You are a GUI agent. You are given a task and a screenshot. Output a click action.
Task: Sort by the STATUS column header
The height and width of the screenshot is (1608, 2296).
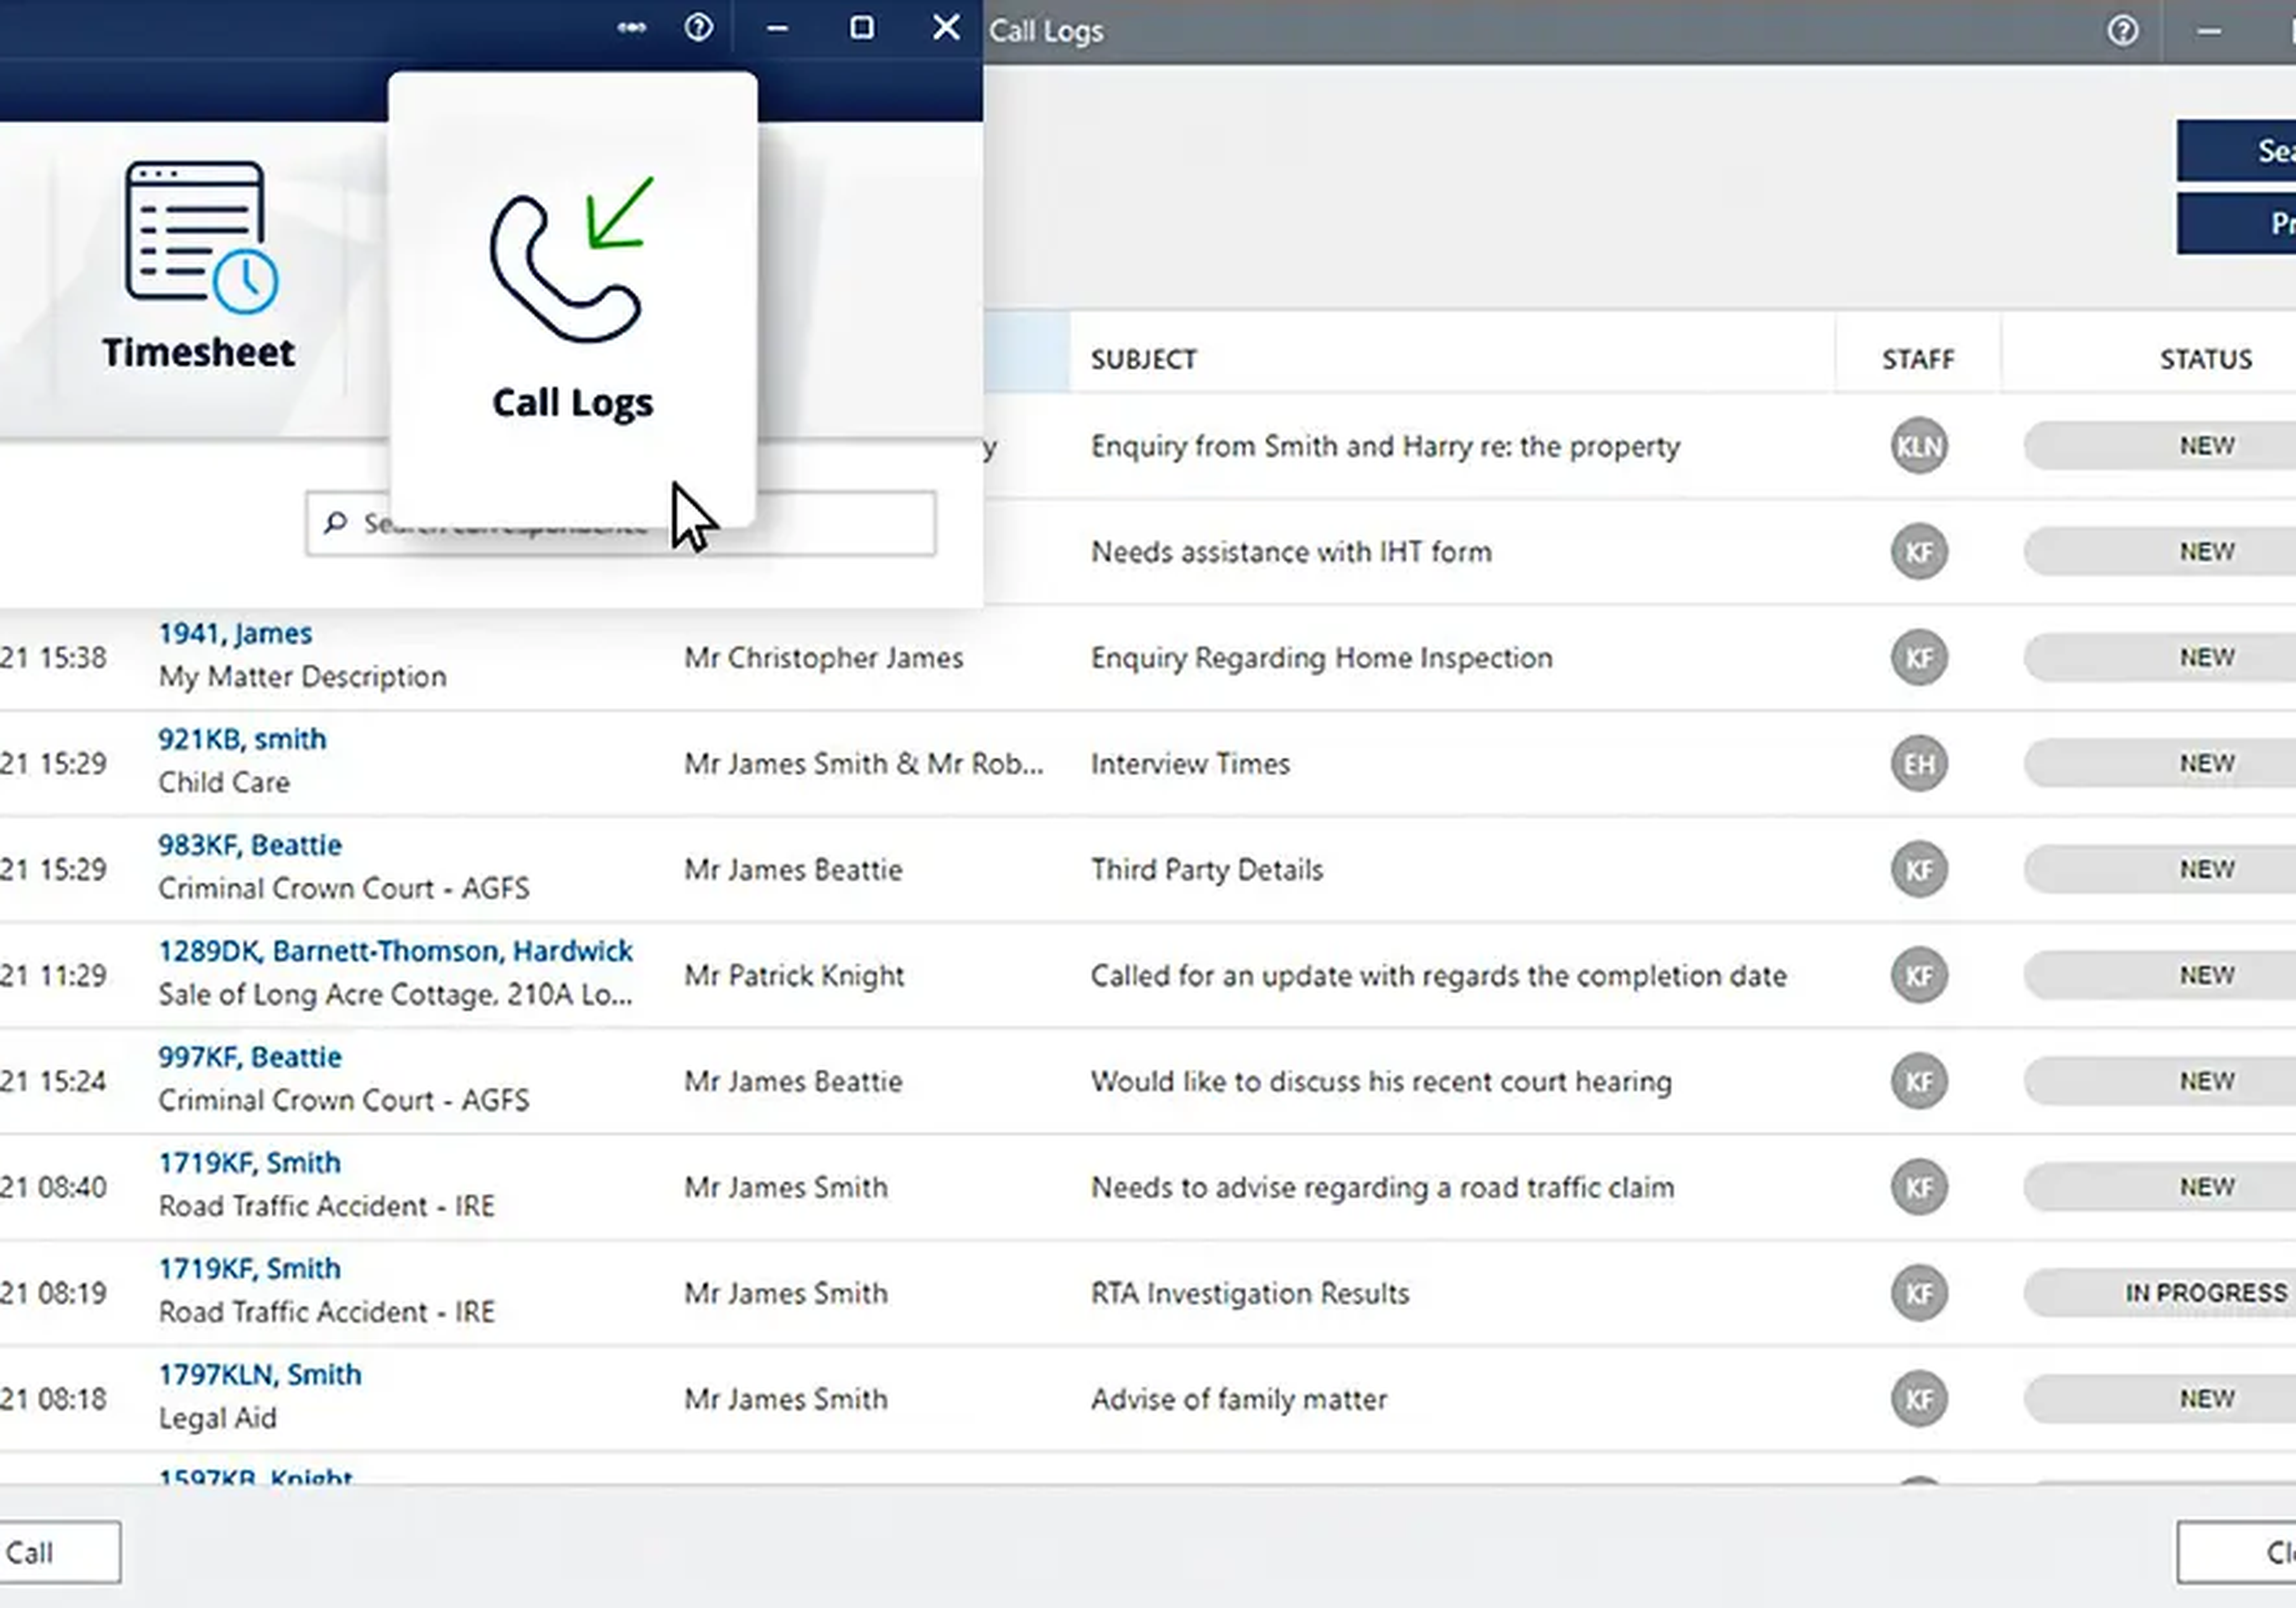pyautogui.click(x=2205, y=359)
